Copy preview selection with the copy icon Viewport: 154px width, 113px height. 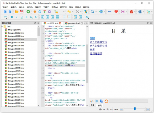point(101,101)
